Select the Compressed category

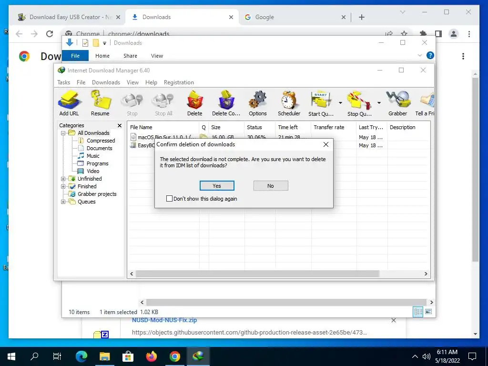coord(101,141)
